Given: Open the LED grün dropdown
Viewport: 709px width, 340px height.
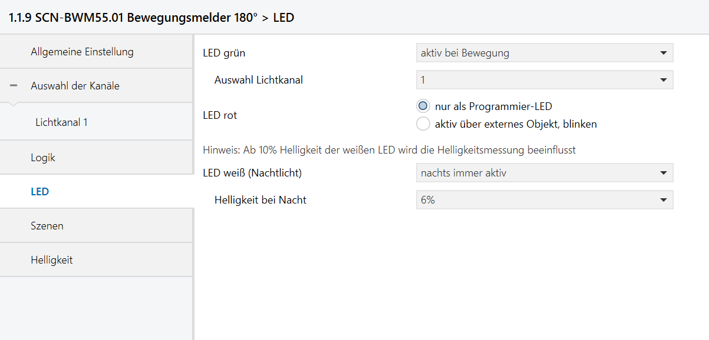Looking at the screenshot, I should (x=543, y=53).
